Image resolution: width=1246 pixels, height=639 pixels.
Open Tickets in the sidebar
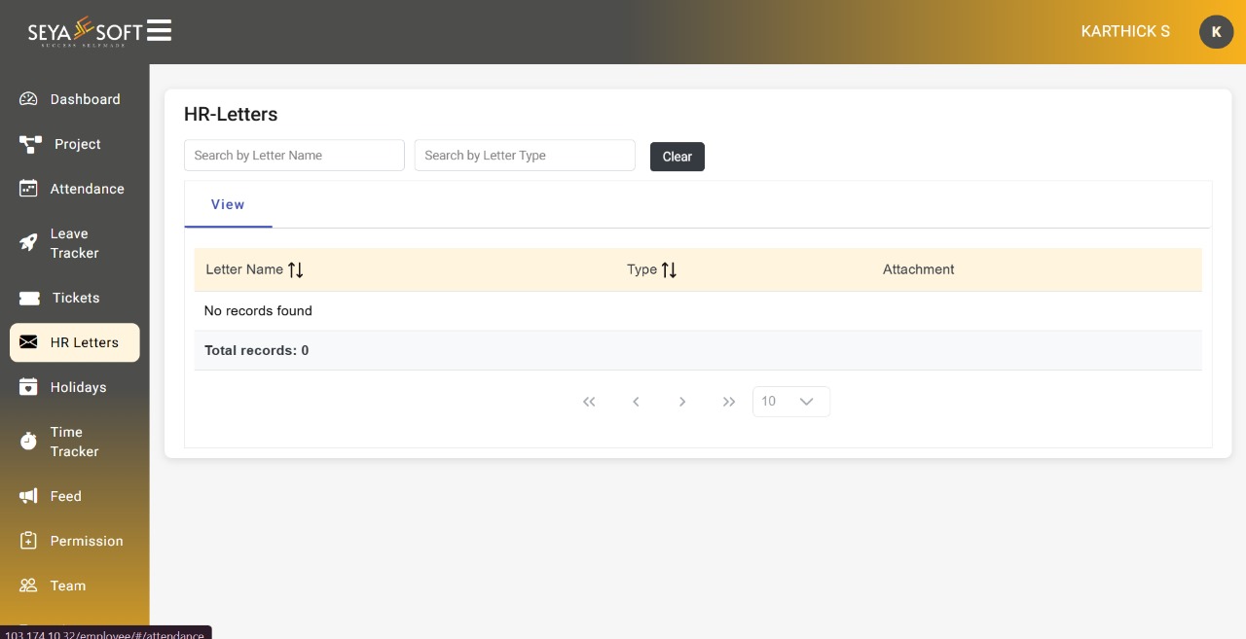75,298
